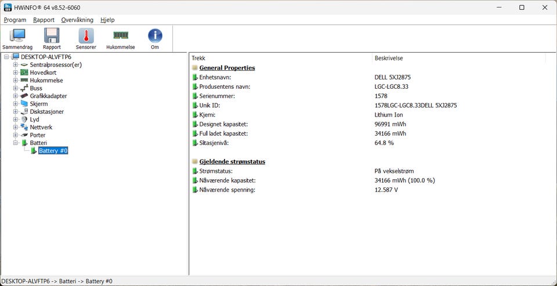Expand the Lyd tree node

(15, 120)
